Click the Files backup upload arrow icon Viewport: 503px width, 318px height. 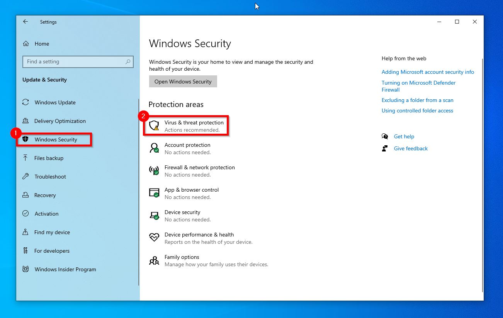pyautogui.click(x=25, y=158)
